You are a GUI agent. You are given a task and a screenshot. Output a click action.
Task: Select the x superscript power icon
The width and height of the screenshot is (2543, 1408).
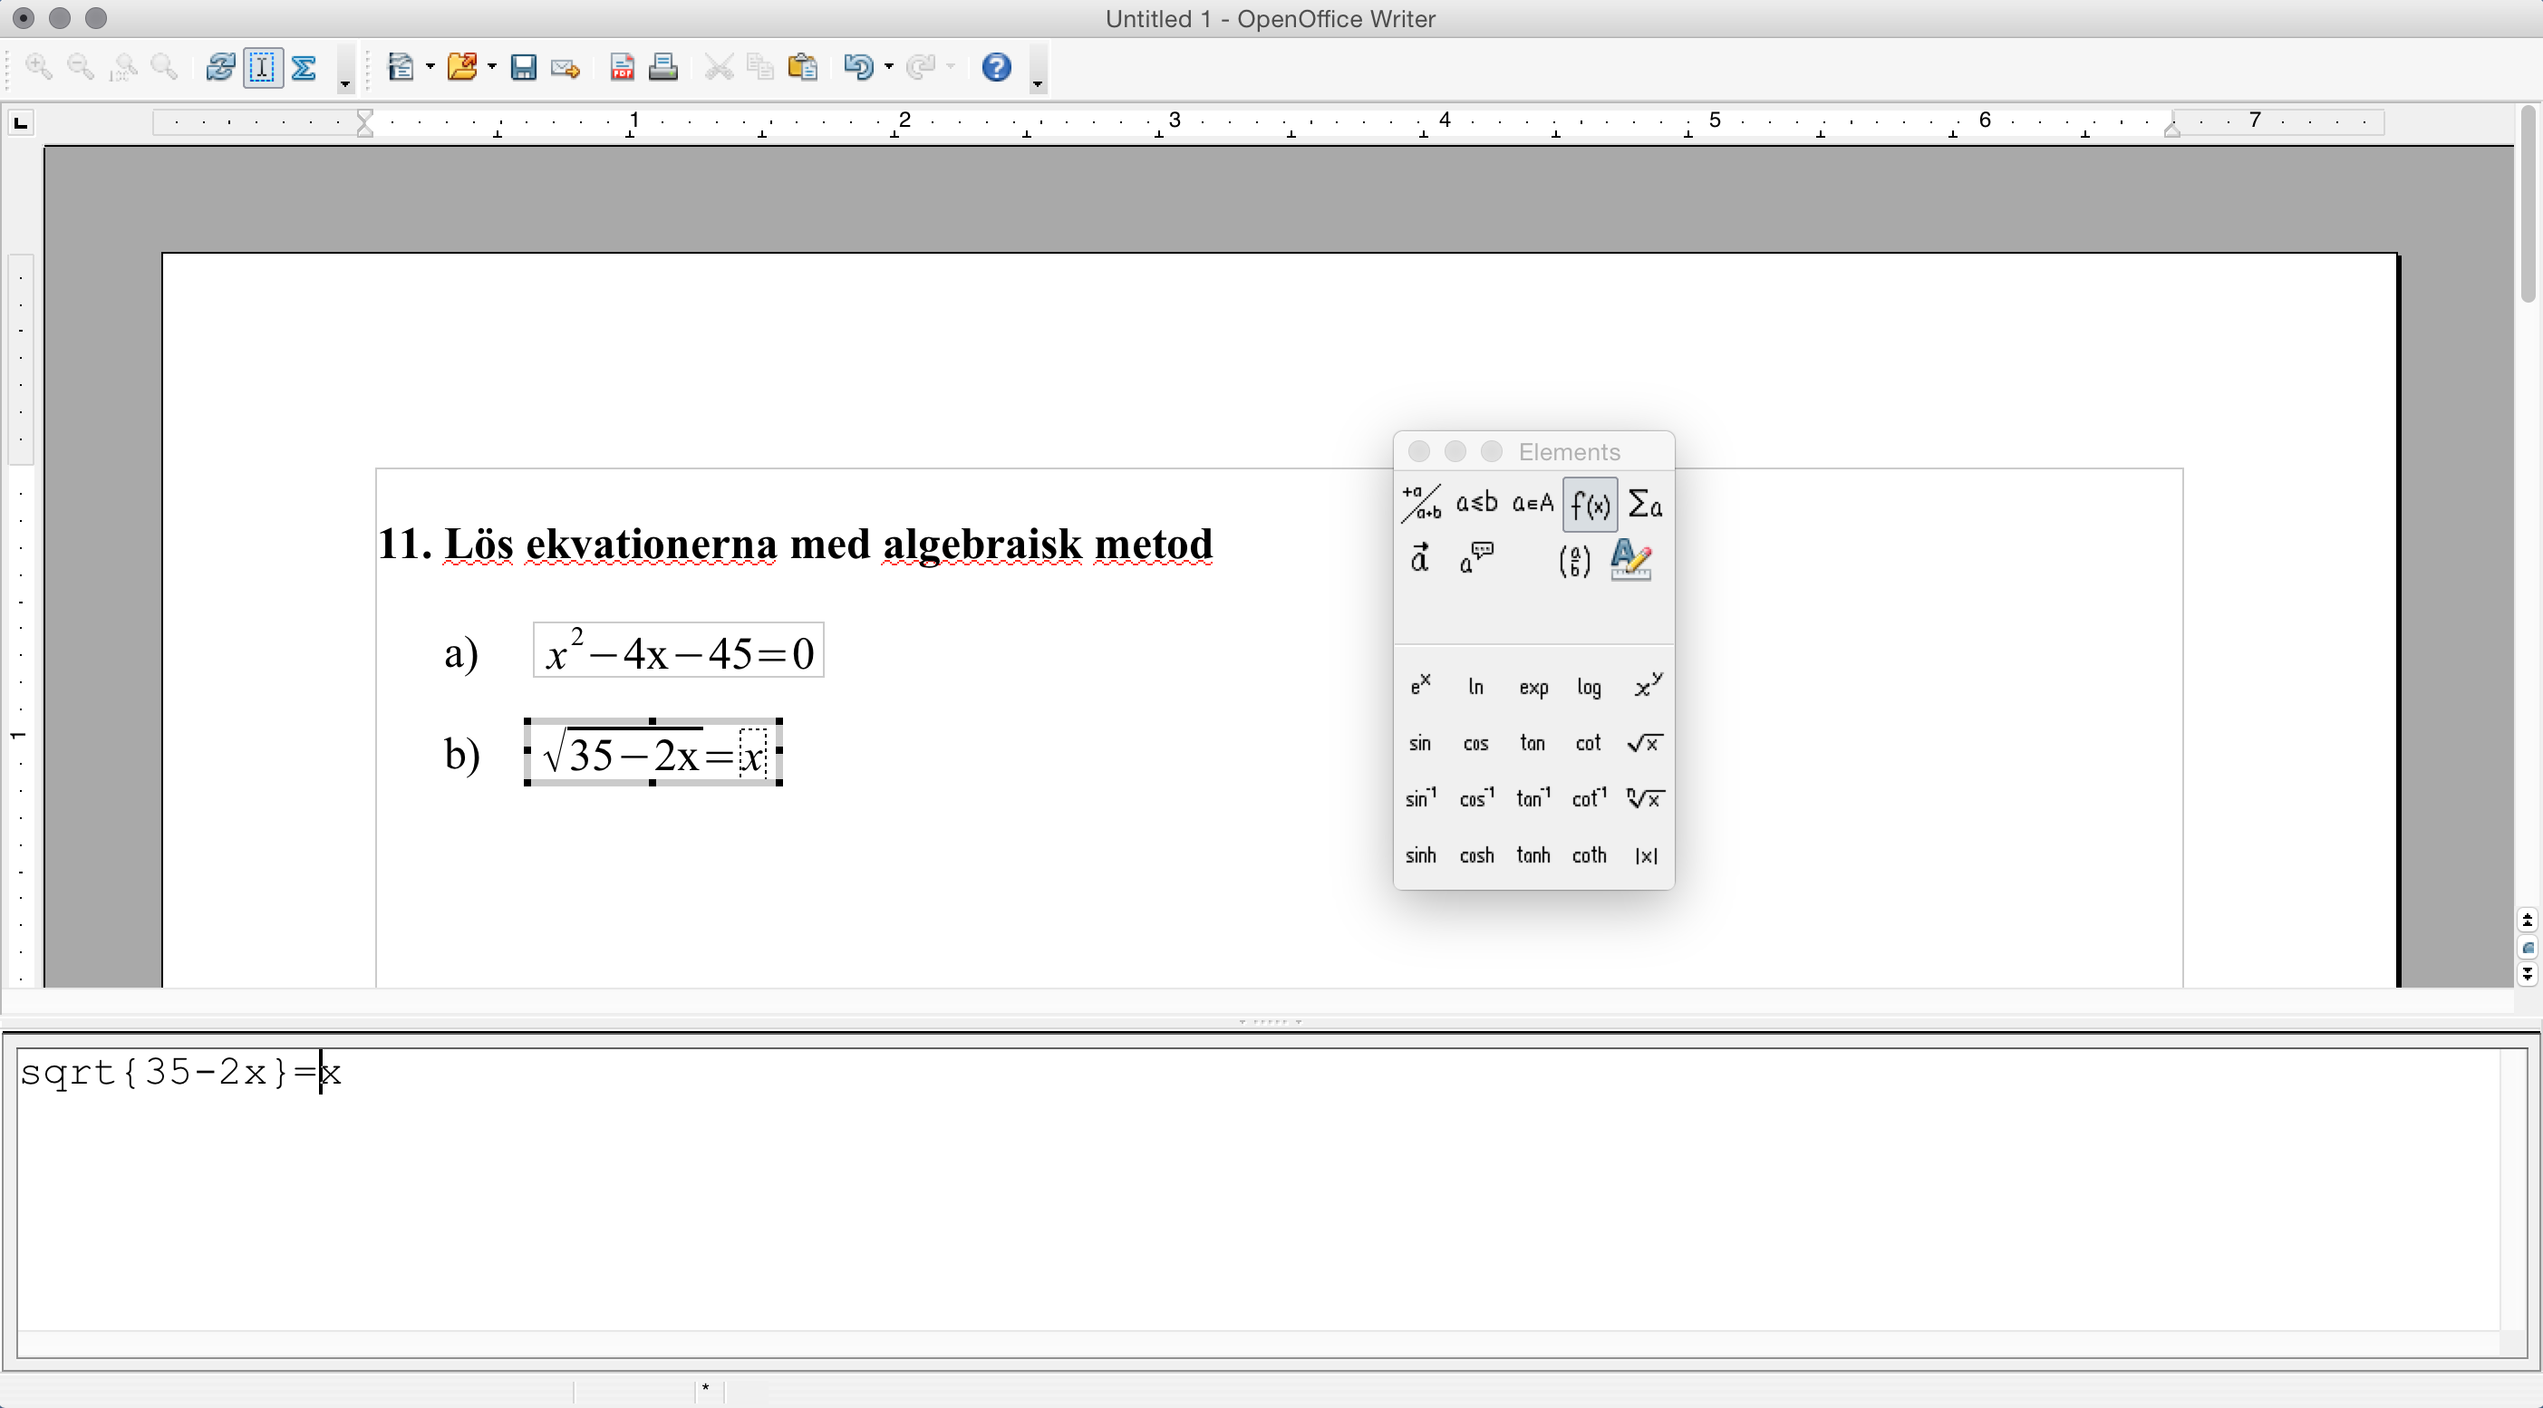tap(1645, 687)
